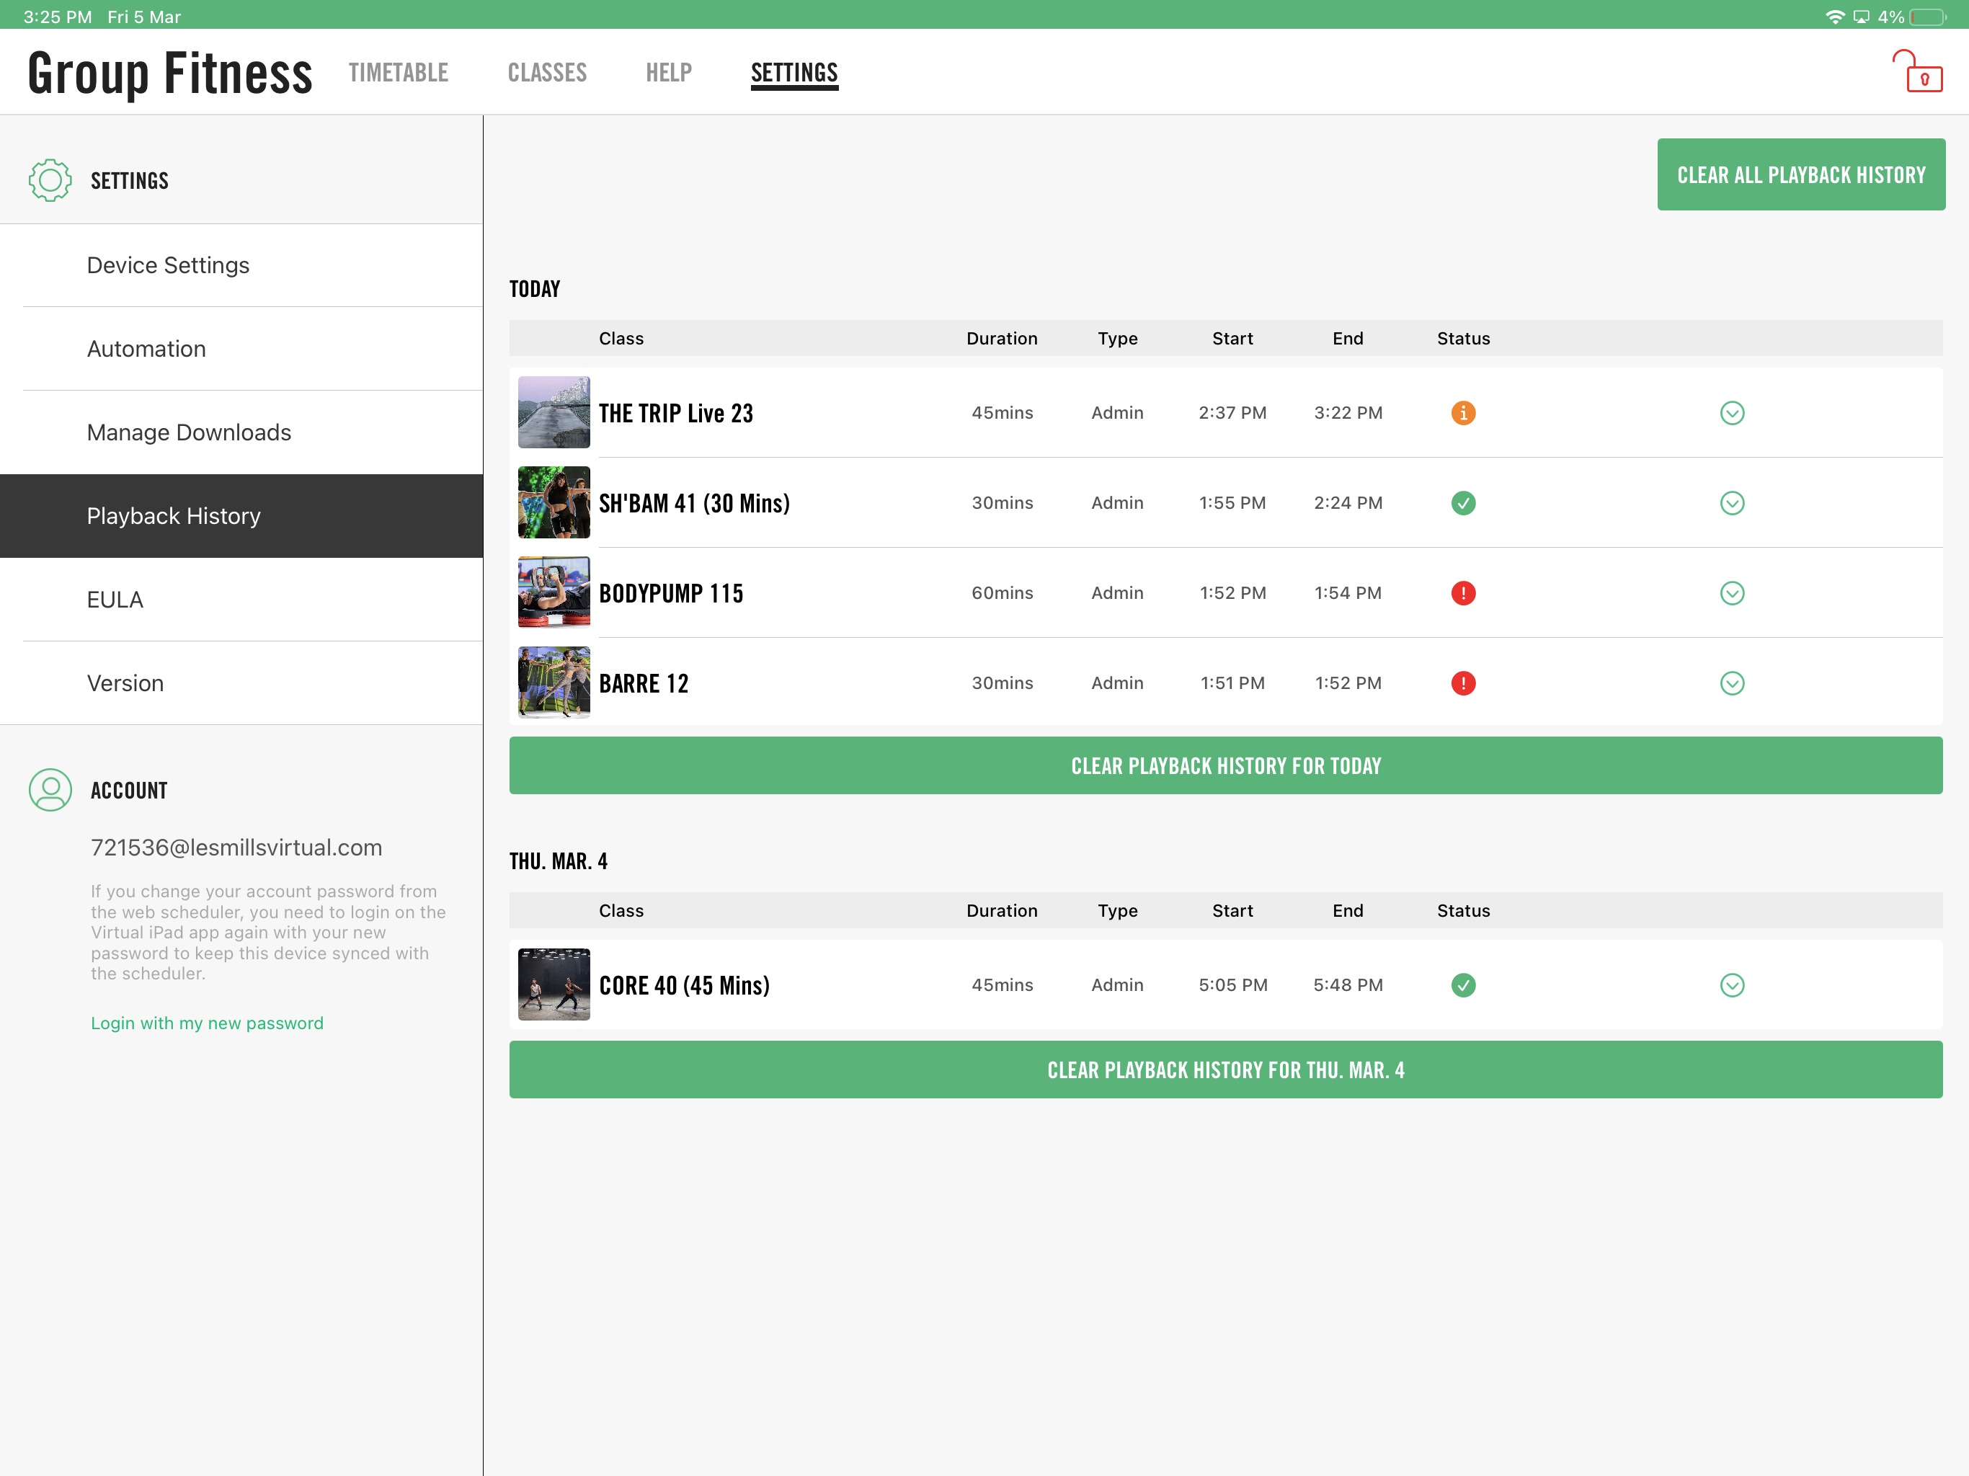The width and height of the screenshot is (1969, 1476).
Task: Check the Wi-Fi icon in status bar
Action: point(1835,17)
